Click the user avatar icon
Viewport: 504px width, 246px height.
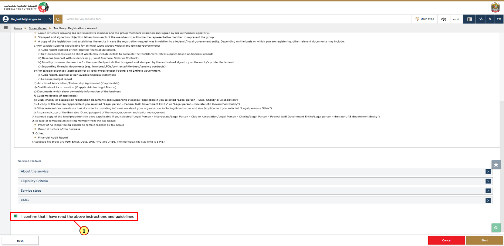[6, 19]
